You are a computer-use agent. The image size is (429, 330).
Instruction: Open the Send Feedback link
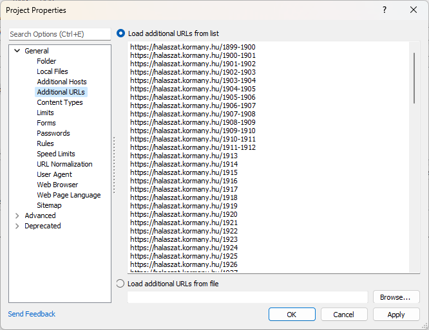(x=32, y=314)
